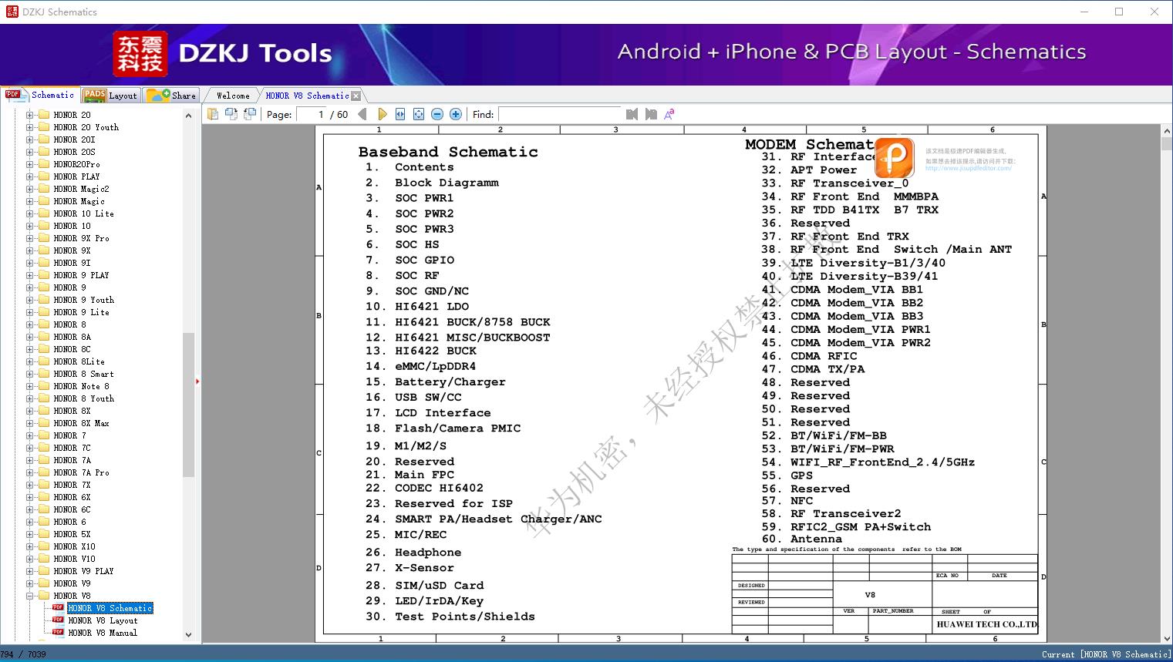The height and width of the screenshot is (662, 1173).
Task: Select the HONOR 6X folder
Action: [72, 497]
